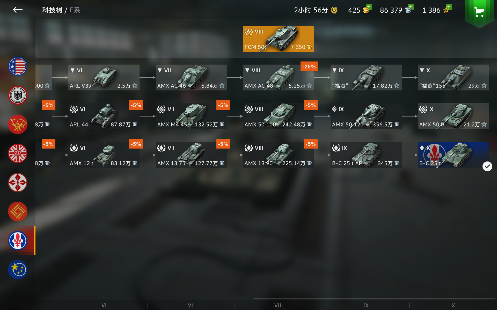Open the FCM 50t premium tank
Viewport: 497px width, 310px height.
pyautogui.click(x=279, y=39)
